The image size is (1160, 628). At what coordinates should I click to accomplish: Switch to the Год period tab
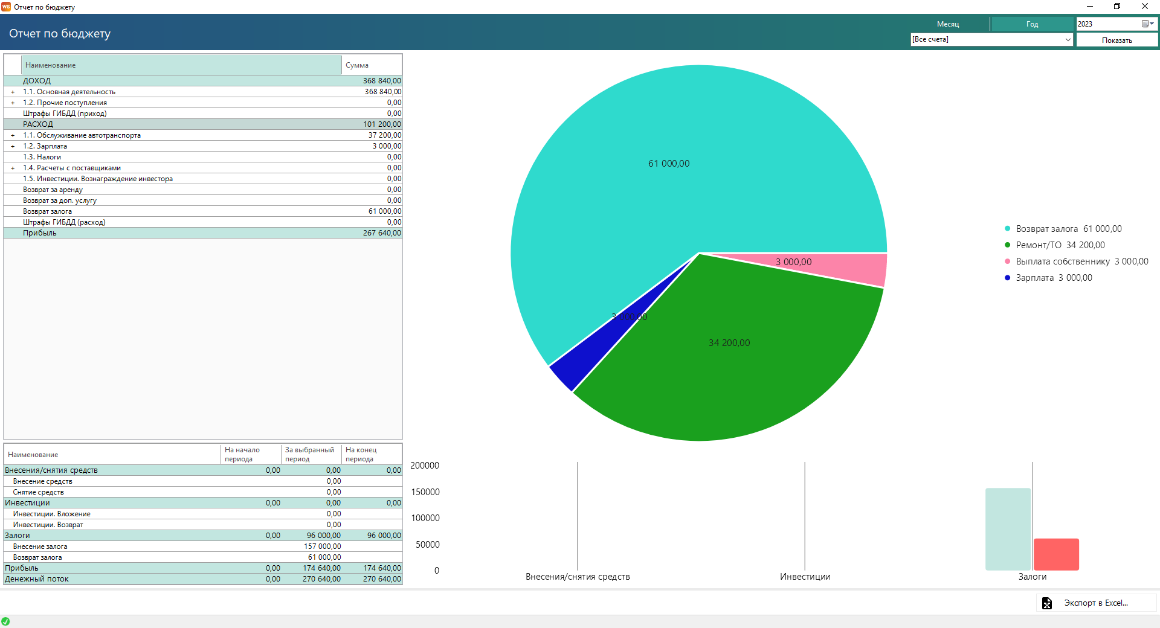(x=1032, y=24)
